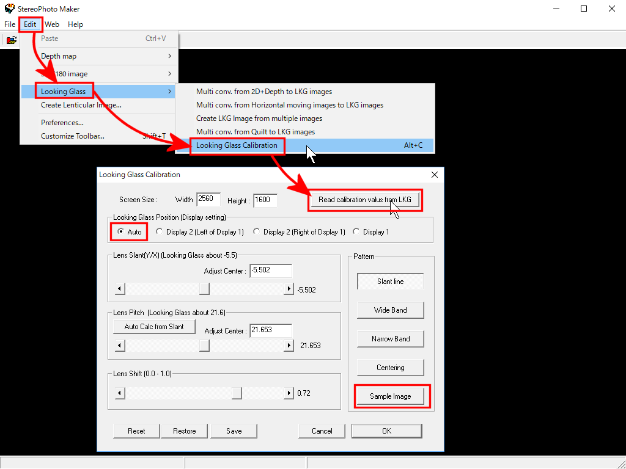Screen dimensions: 626x469
Task: Click Lens Shift slider right arrow
Action: pos(289,393)
